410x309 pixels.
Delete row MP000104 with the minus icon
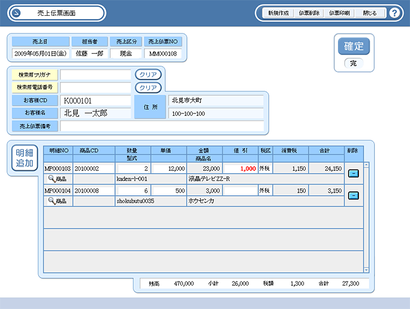point(353,195)
